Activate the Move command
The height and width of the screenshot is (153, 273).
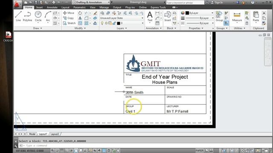pyautogui.click(x=69, y=13)
